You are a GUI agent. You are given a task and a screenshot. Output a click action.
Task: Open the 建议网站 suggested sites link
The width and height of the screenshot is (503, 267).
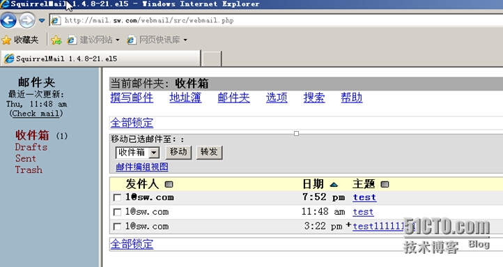point(90,40)
